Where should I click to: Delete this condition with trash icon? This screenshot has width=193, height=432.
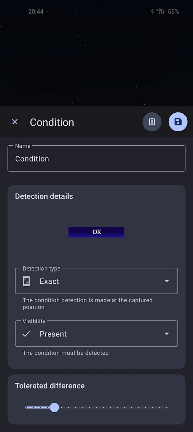coord(152,122)
